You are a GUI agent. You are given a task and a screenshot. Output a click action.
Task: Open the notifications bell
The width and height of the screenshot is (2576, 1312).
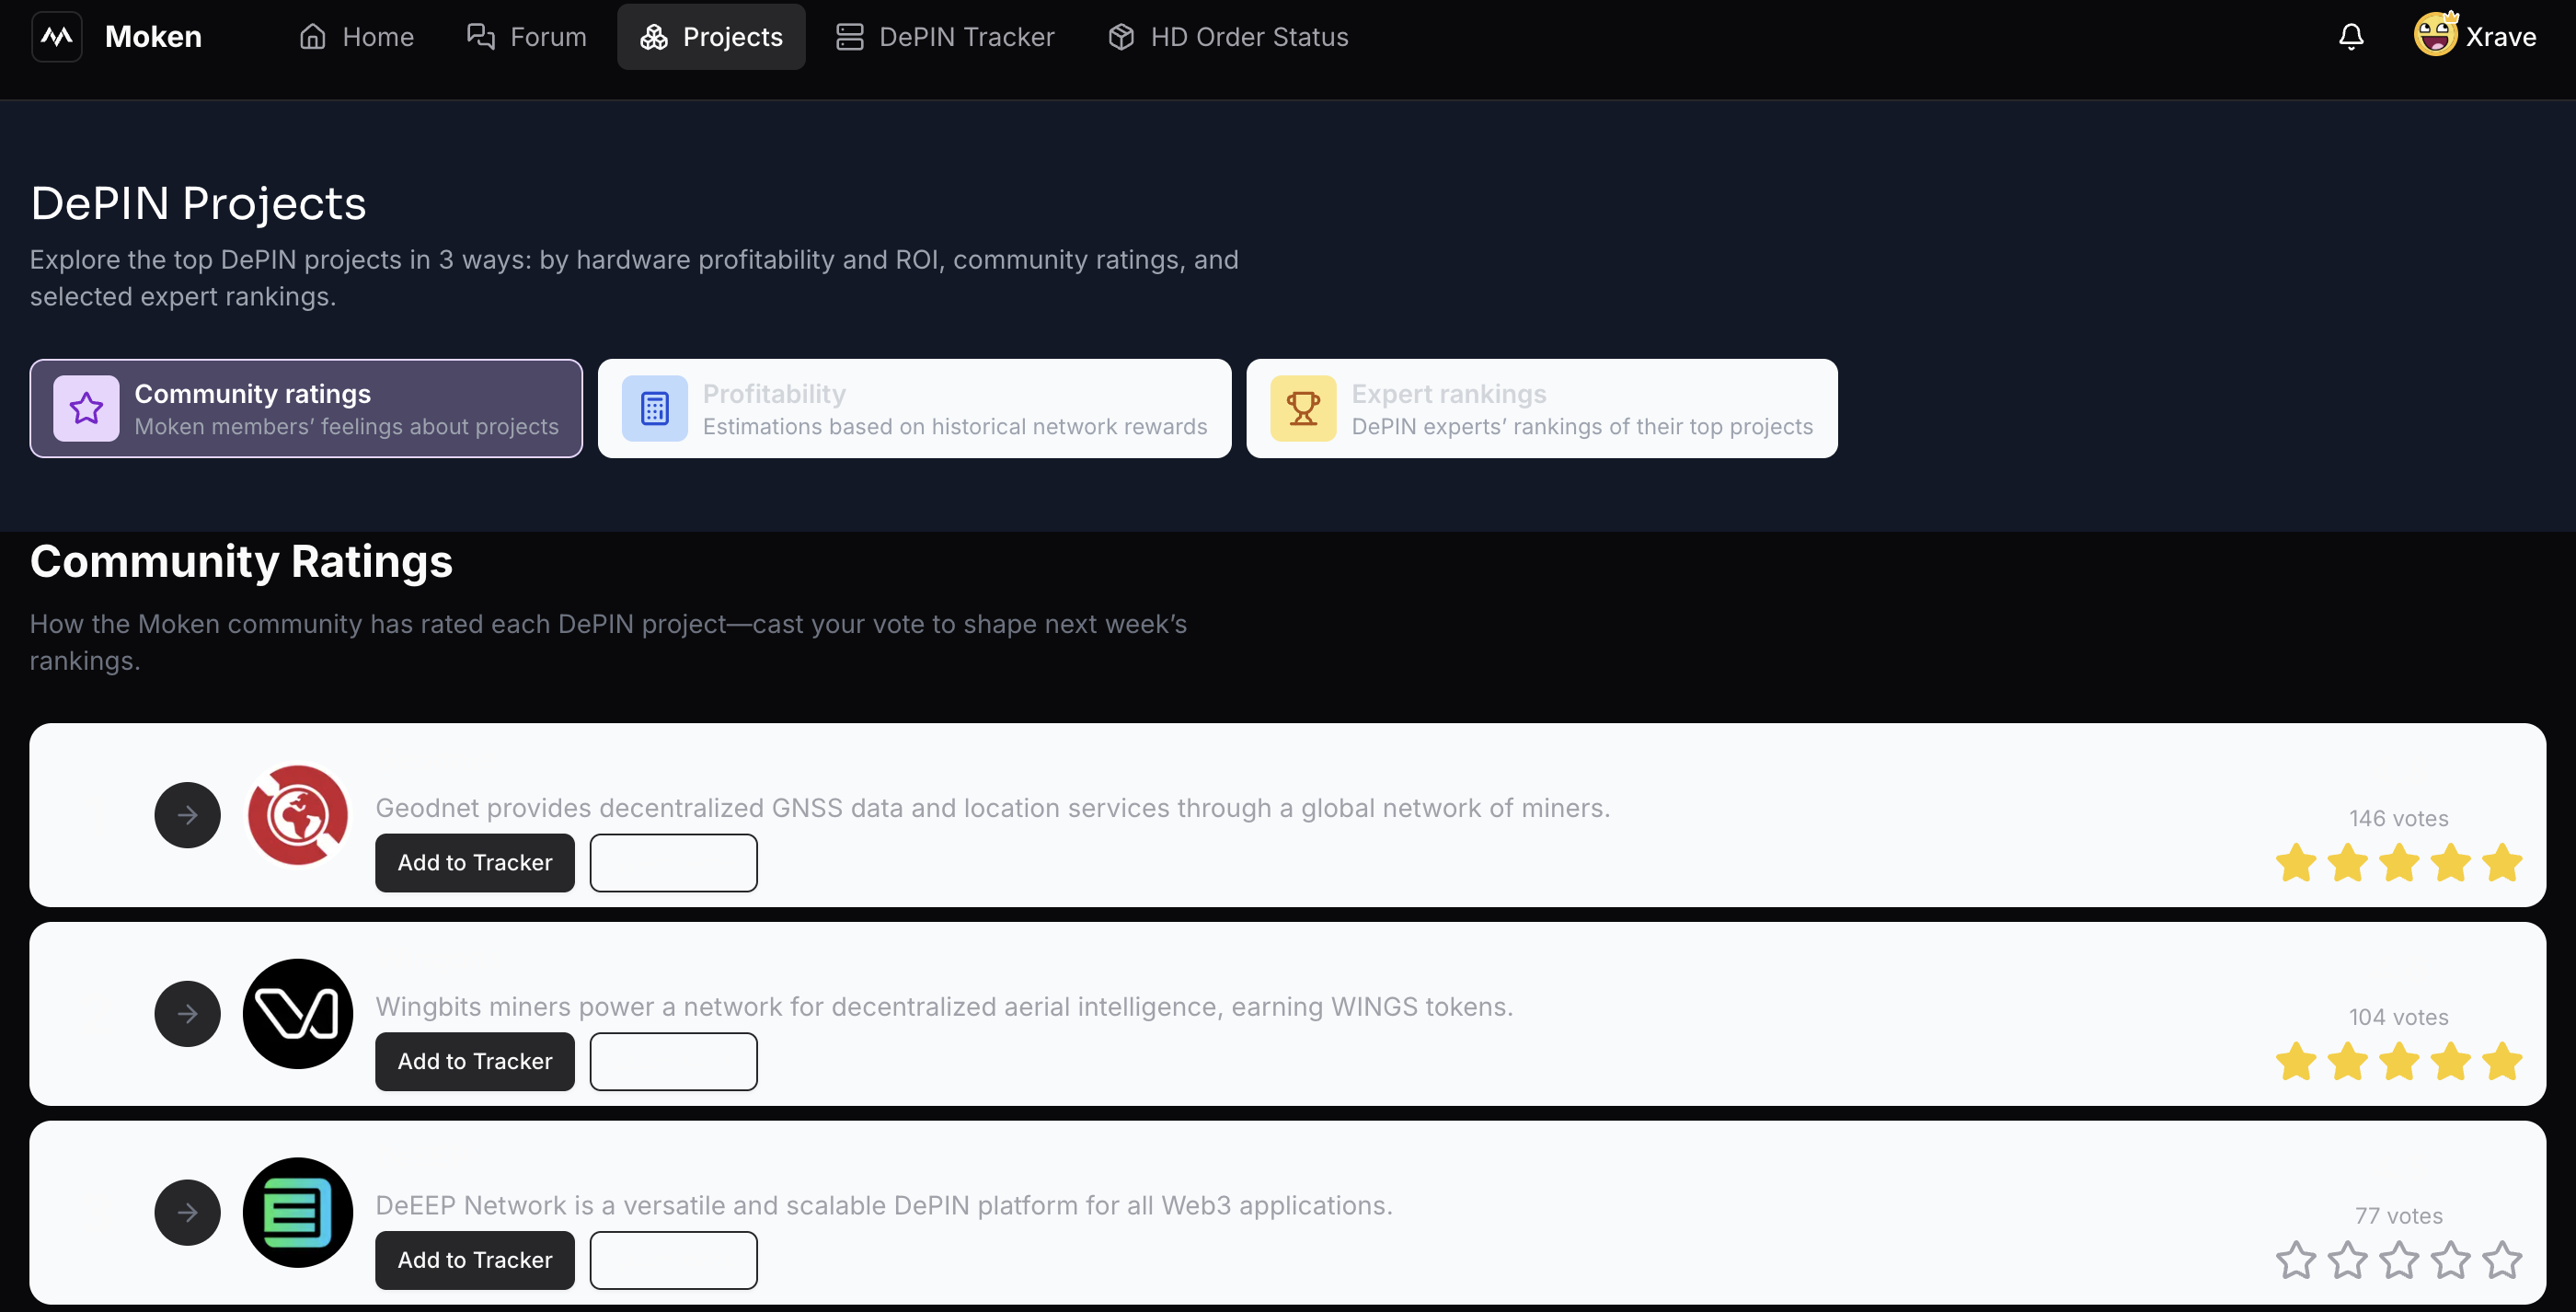pos(2351,37)
